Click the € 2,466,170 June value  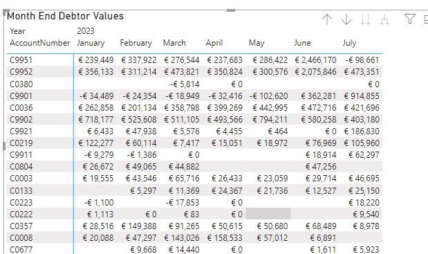315,60
